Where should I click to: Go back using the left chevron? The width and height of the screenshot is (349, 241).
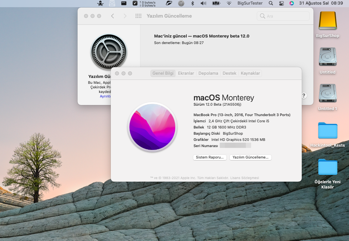click(x=112, y=16)
